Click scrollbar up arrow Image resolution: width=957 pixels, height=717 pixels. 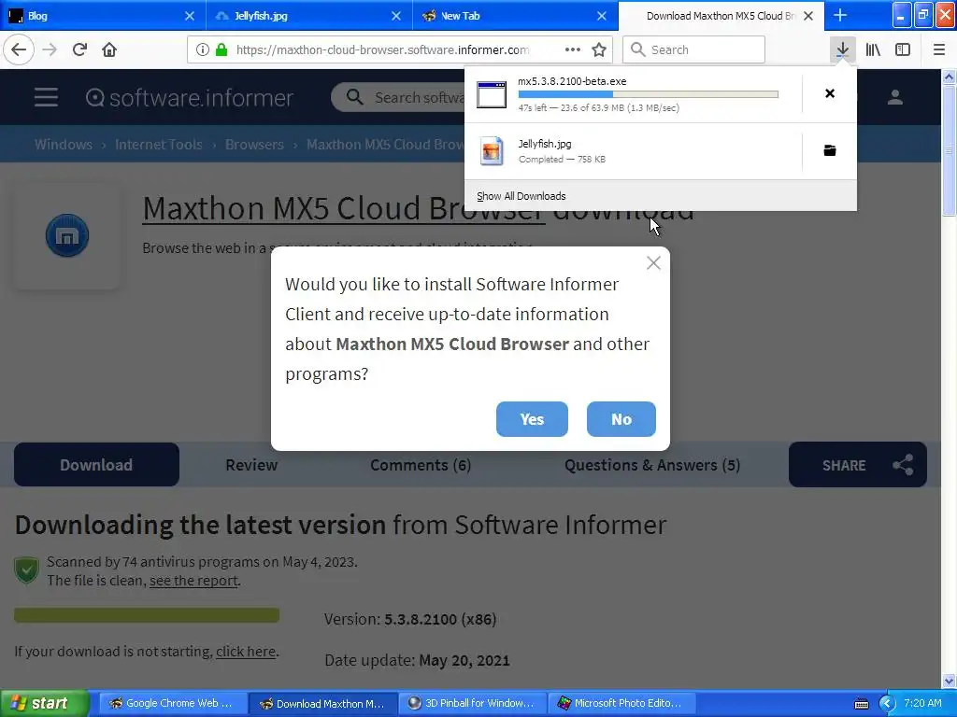coord(949,77)
